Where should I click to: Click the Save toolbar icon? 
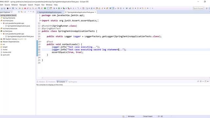(2, 8)
